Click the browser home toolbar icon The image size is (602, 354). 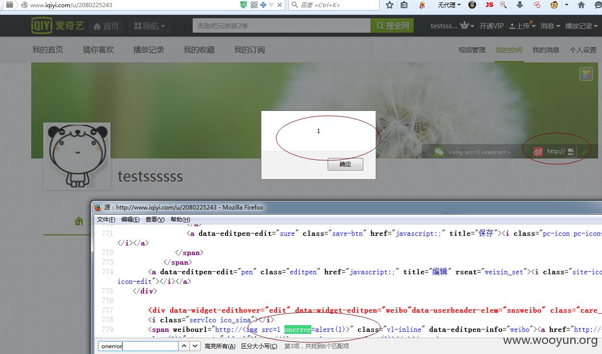(x=581, y=5)
